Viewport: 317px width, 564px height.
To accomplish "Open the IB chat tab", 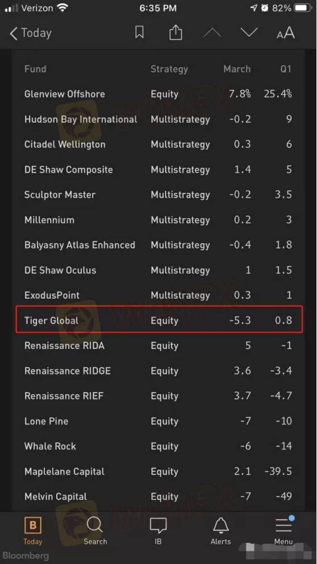I will click(158, 531).
